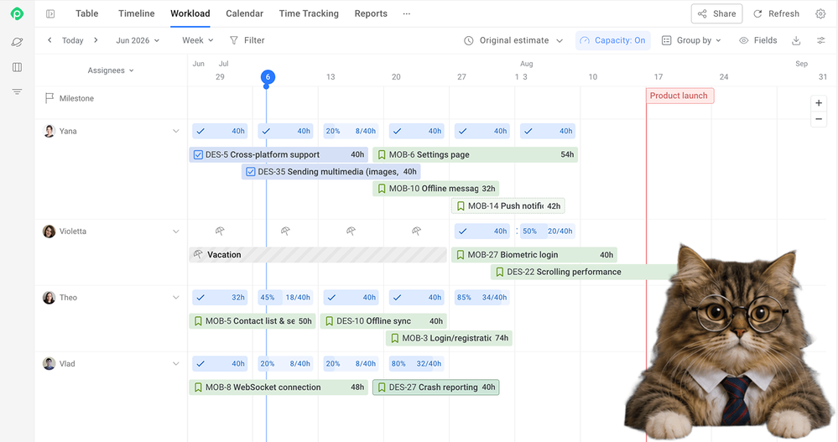Click the Share button

click(716, 14)
